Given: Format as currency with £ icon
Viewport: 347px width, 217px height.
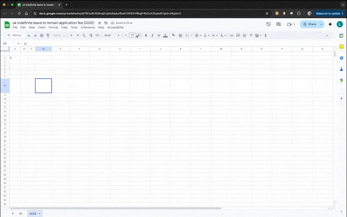Looking at the screenshot, I should pos(71,35).
